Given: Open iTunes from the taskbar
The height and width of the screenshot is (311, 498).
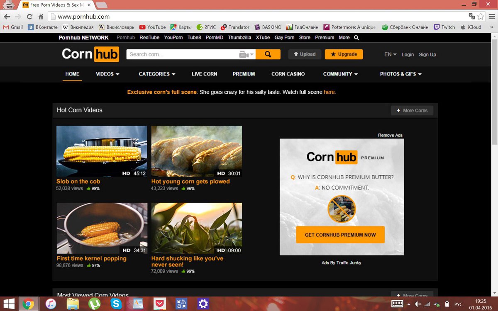Looking at the screenshot, I should tap(51, 304).
